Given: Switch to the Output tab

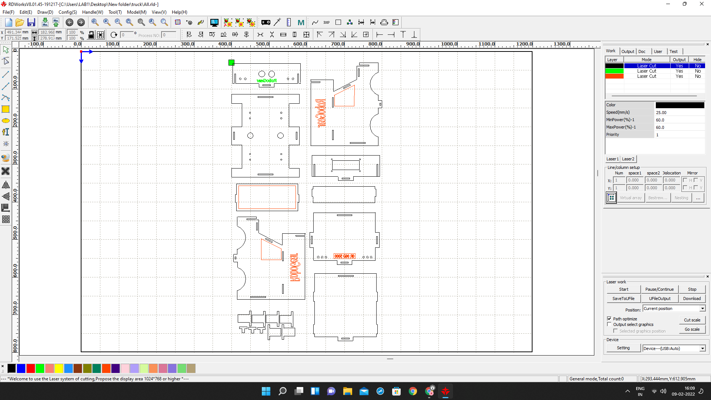Looking at the screenshot, I should click(627, 51).
